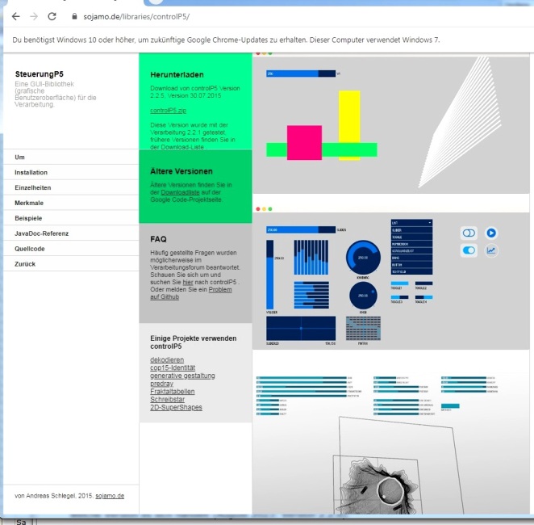534x525 pixels.
Task: Open the Installation menu item
Action: [x=31, y=172]
